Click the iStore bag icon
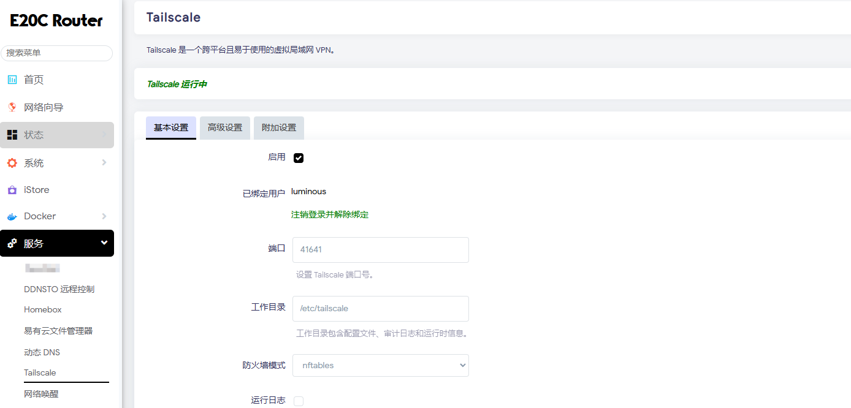The width and height of the screenshot is (851, 408). click(x=12, y=190)
